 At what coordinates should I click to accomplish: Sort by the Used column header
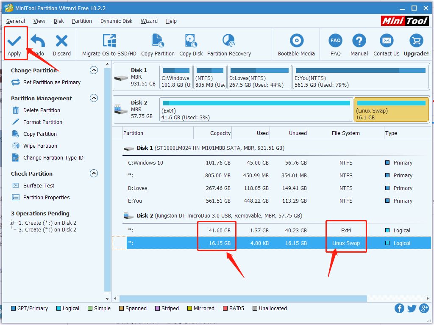pyautogui.click(x=251, y=133)
